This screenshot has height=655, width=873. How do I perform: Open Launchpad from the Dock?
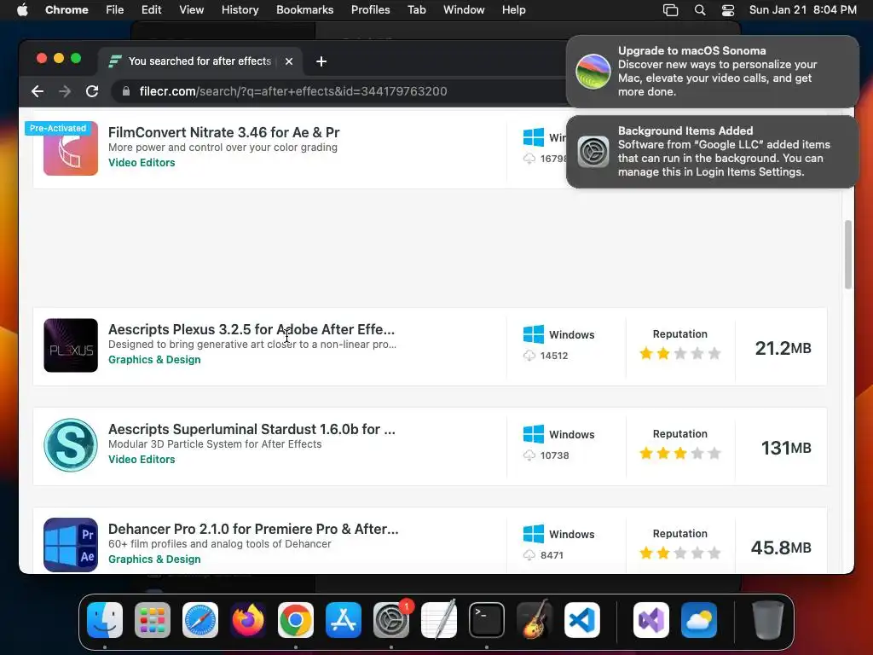[x=153, y=620]
